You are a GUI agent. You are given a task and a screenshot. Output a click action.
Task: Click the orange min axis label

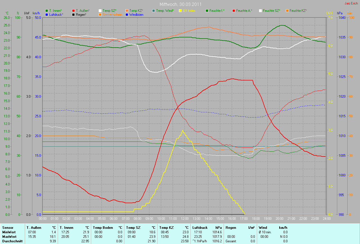[x=350, y=13]
